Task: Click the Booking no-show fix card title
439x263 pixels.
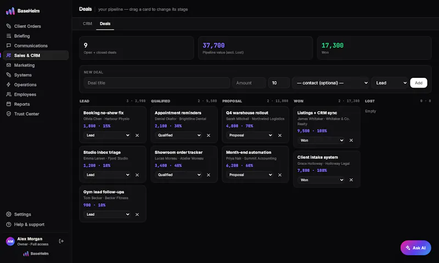Action: click(x=103, y=113)
